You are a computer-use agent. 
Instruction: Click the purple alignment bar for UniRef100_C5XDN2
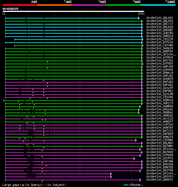pos(71,140)
